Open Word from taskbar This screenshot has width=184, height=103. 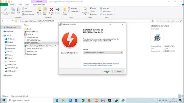(x=76, y=100)
